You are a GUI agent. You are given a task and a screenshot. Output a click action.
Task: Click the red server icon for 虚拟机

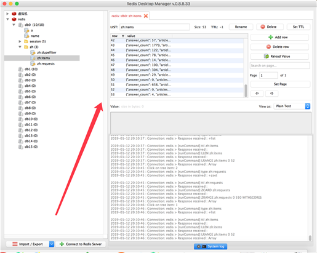[14, 14]
